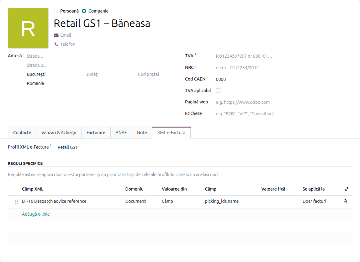Delete the BT-16 rule with trash icon
The width and height of the screenshot is (360, 262).
pyautogui.click(x=345, y=201)
